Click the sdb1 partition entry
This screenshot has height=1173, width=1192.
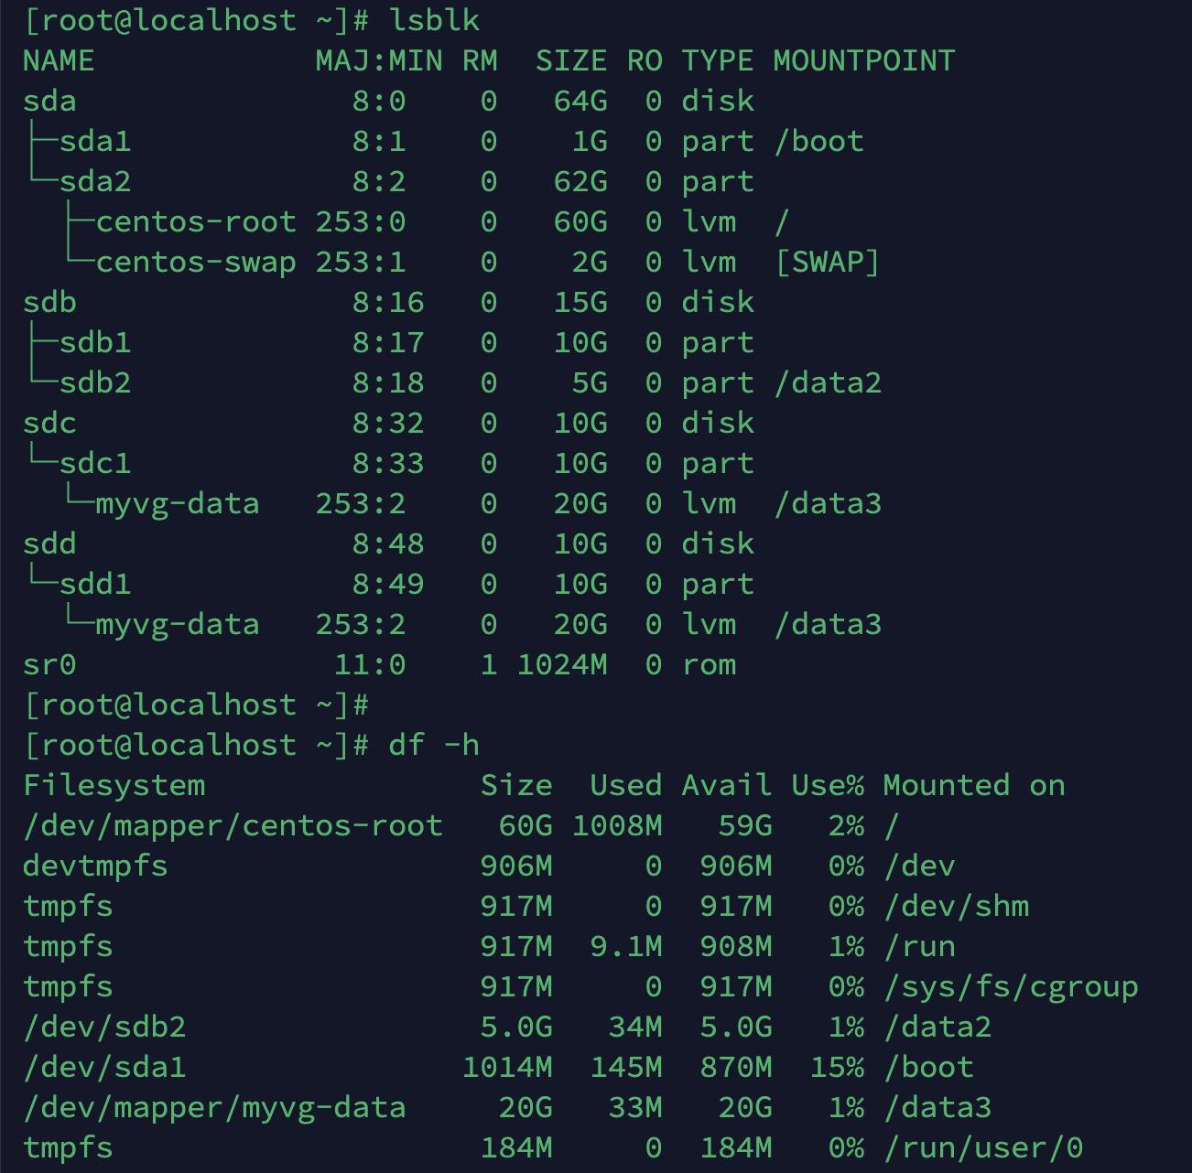coord(95,342)
